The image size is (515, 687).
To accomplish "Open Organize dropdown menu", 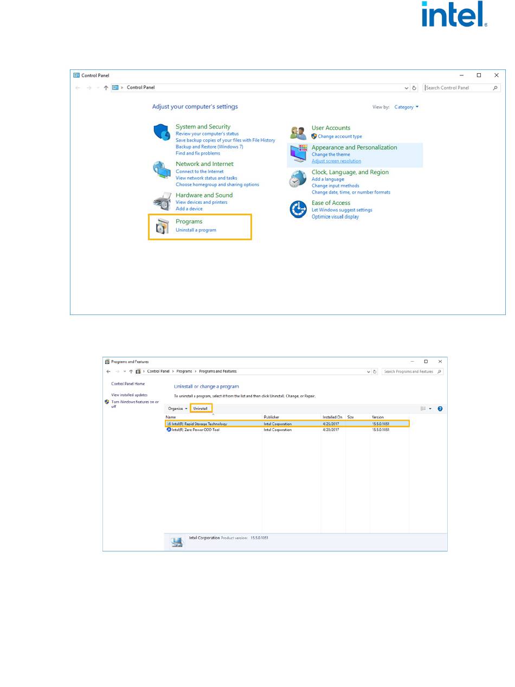I will pyautogui.click(x=177, y=408).
